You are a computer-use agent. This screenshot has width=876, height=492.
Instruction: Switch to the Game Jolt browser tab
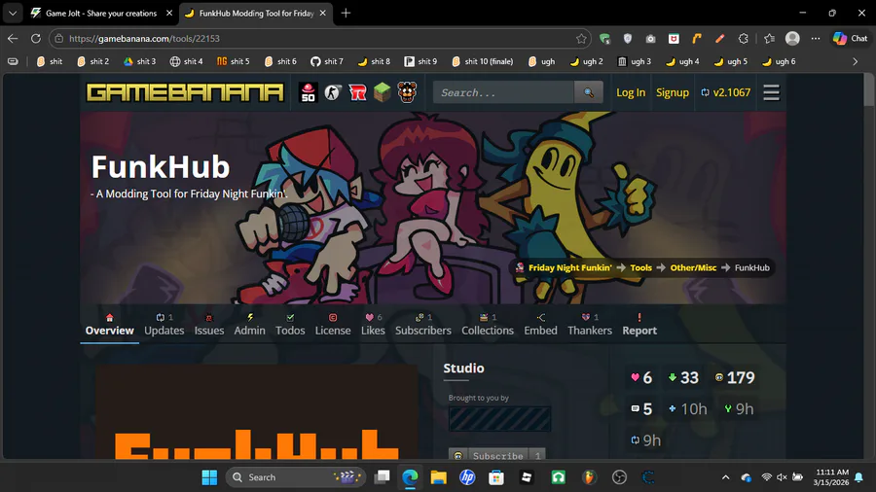coord(100,13)
